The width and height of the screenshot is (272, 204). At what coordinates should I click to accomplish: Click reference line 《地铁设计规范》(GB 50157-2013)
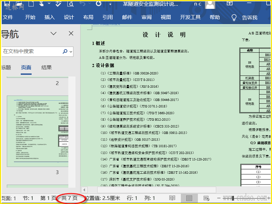130,139
